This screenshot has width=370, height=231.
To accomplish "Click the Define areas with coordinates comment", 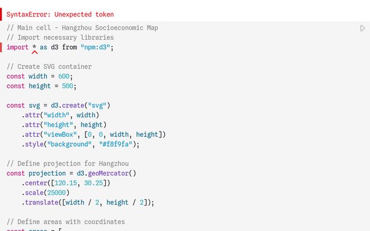I will [66, 222].
